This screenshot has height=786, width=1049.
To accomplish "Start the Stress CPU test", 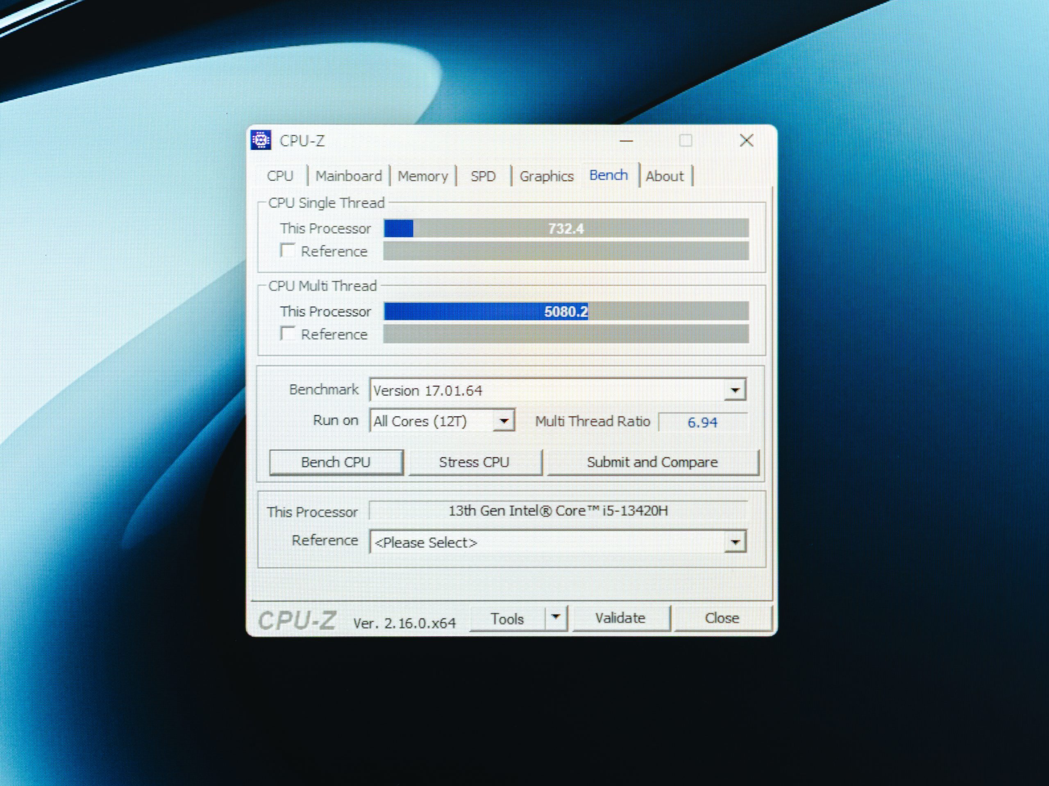I will [x=474, y=462].
